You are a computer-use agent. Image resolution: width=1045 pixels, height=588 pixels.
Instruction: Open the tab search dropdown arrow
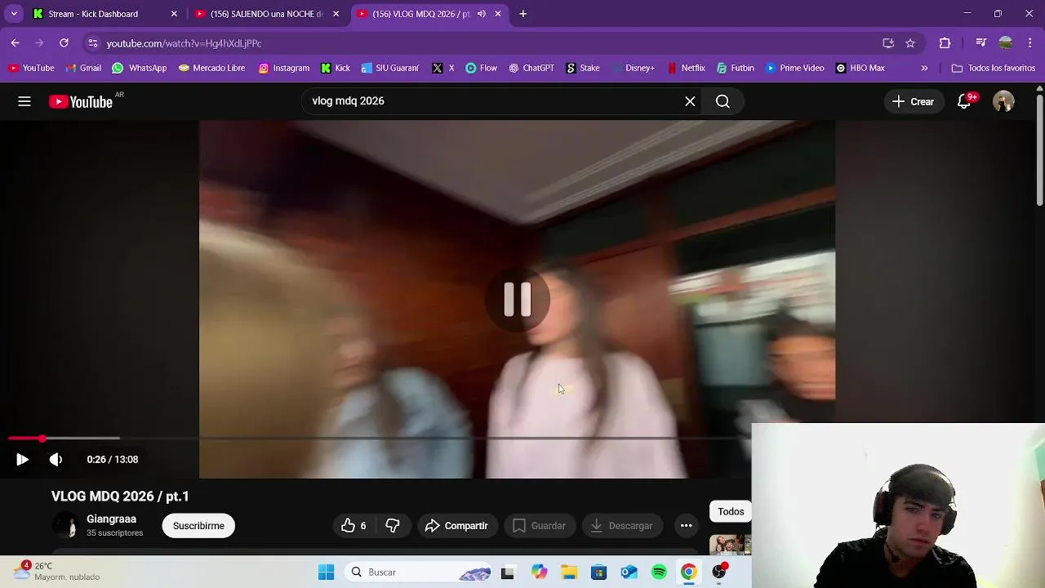tap(14, 14)
